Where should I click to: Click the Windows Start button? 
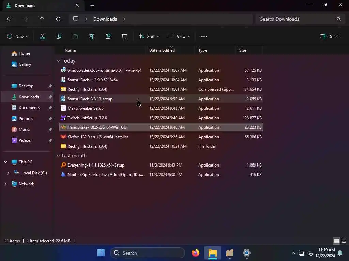pos(101,253)
